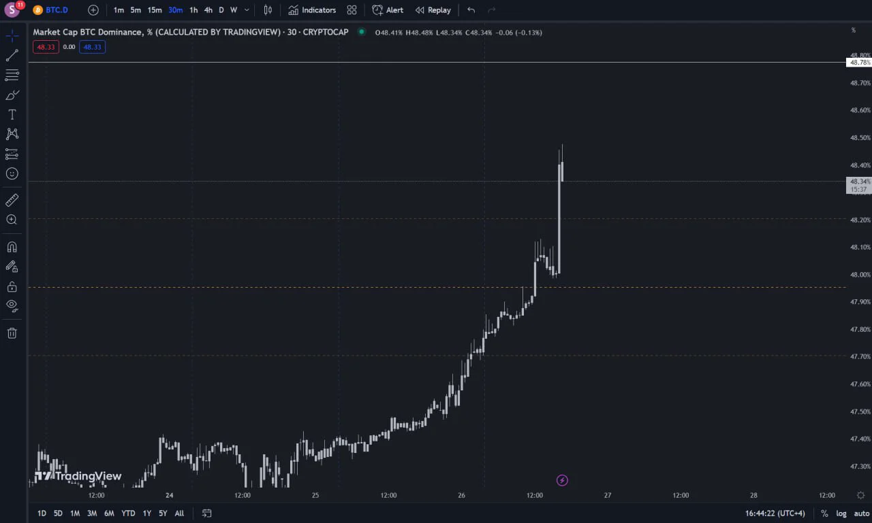
Task: Remove drawings with the trash icon
Action: point(12,333)
